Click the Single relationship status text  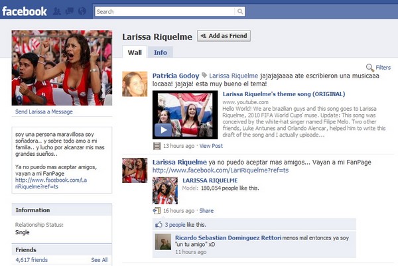(23, 232)
